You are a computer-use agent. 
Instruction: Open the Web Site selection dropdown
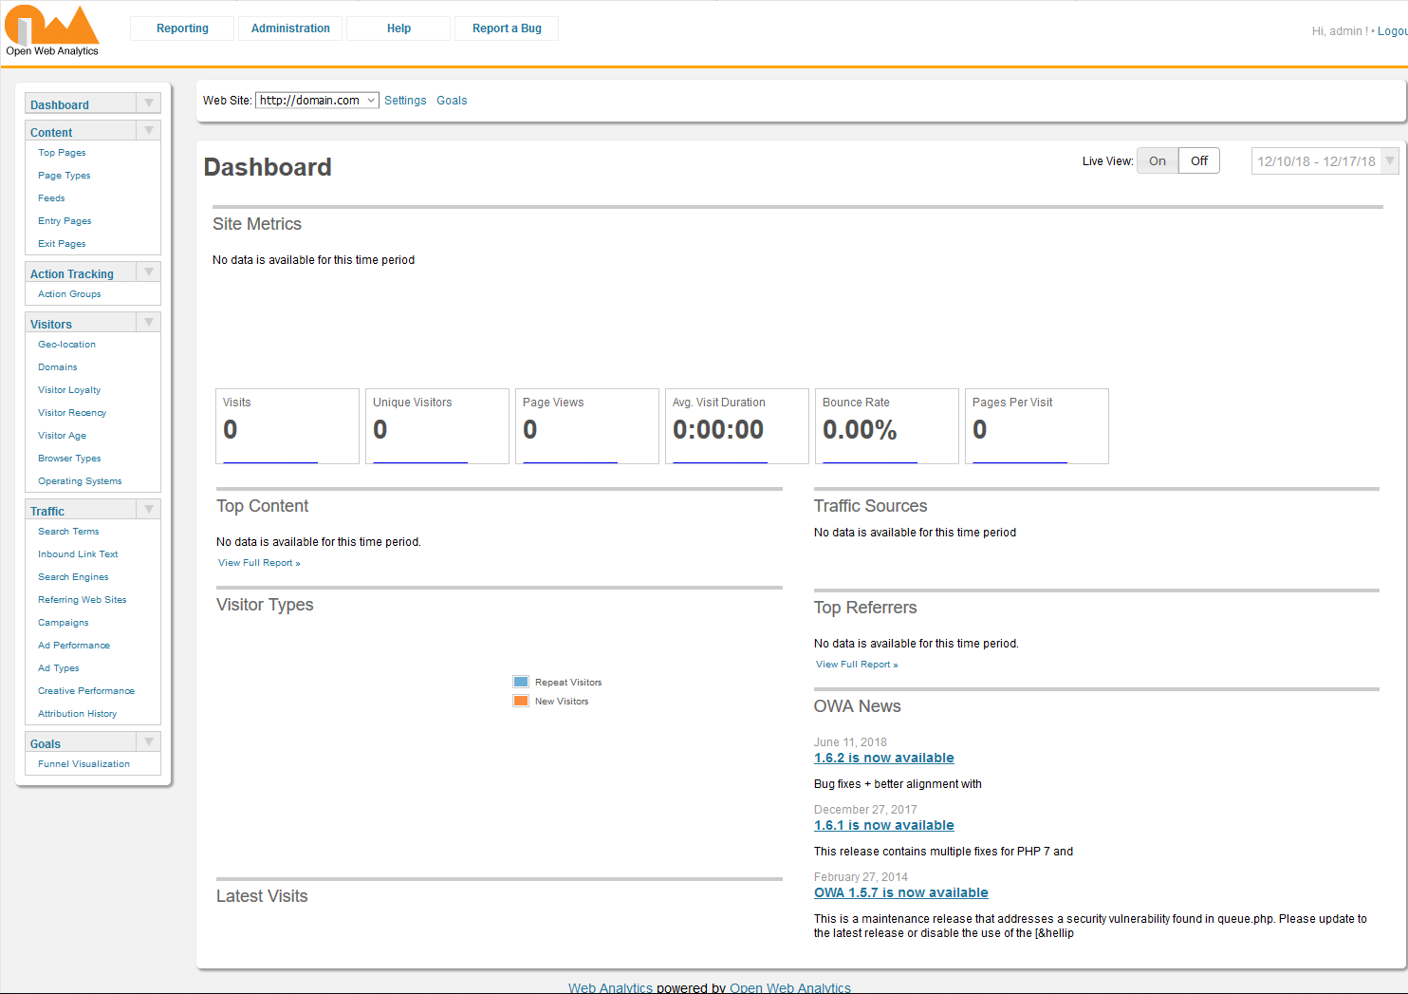(317, 101)
